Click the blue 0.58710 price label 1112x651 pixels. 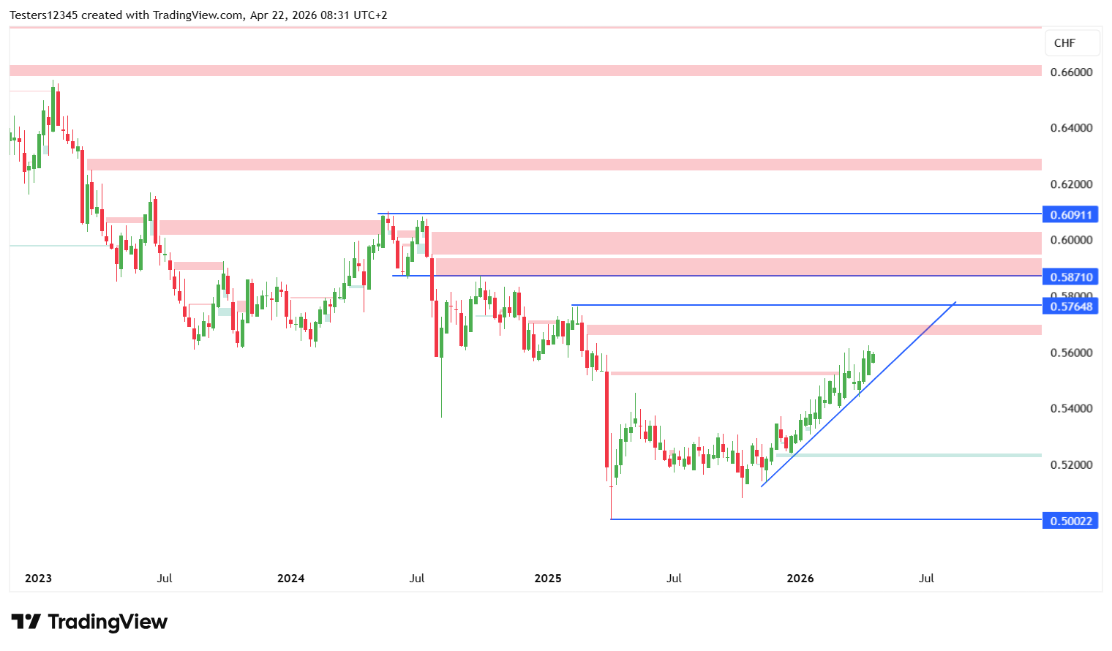click(x=1070, y=276)
